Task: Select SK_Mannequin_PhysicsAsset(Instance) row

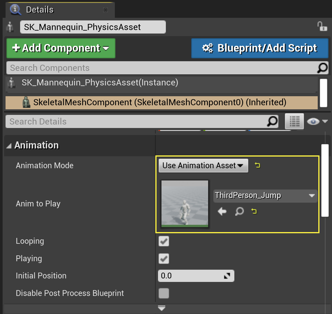Action: pyautogui.click(x=161, y=83)
